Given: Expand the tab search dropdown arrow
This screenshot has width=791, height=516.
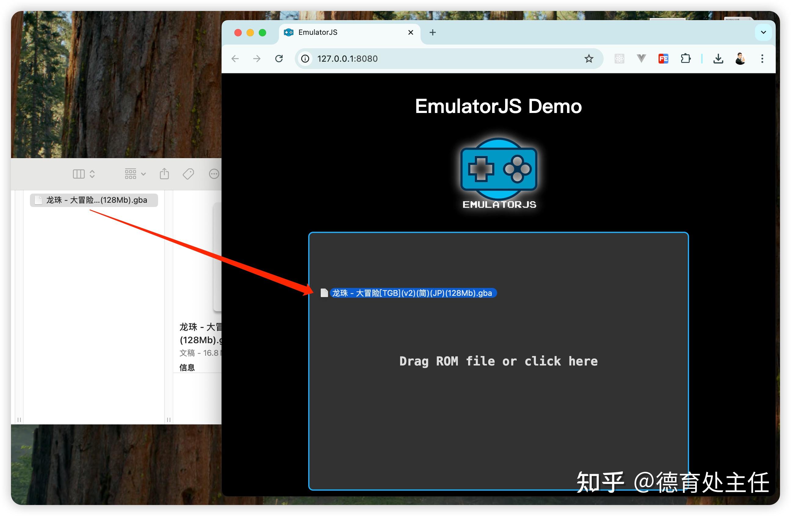Looking at the screenshot, I should point(764,33).
